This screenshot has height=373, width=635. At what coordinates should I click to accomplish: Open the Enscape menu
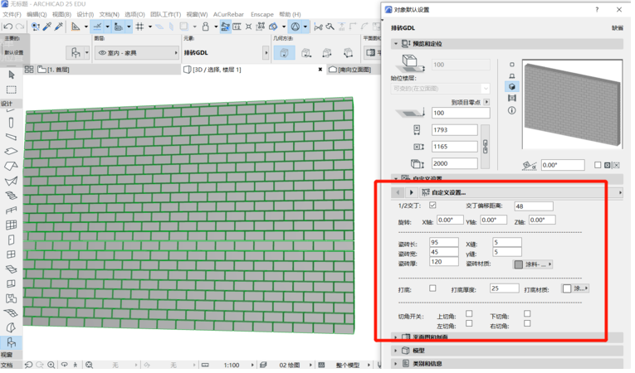click(x=262, y=15)
